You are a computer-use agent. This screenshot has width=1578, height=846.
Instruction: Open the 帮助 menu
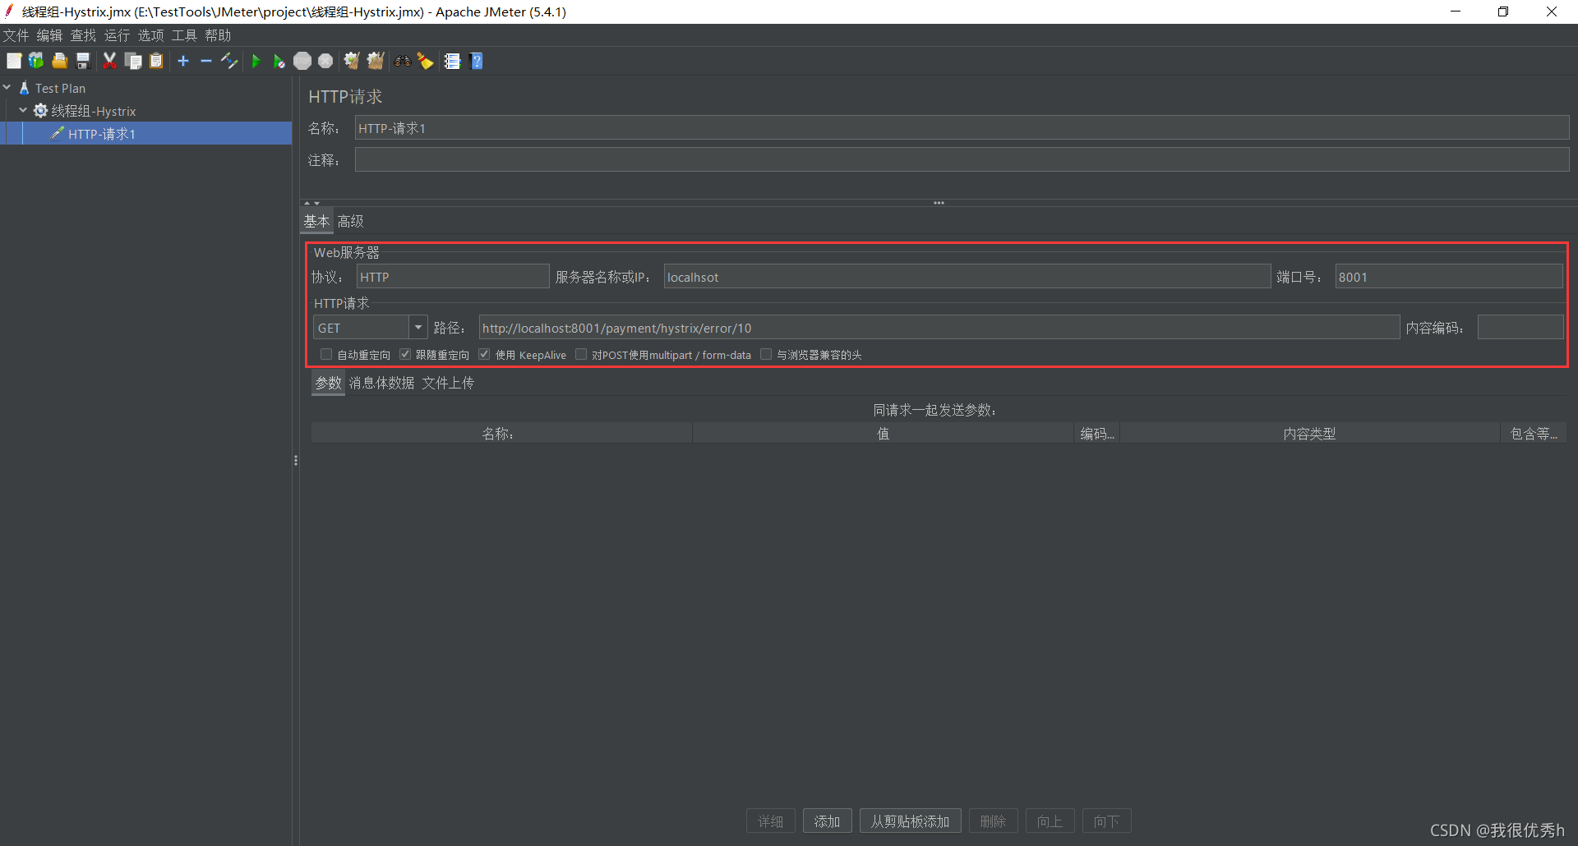coord(218,35)
